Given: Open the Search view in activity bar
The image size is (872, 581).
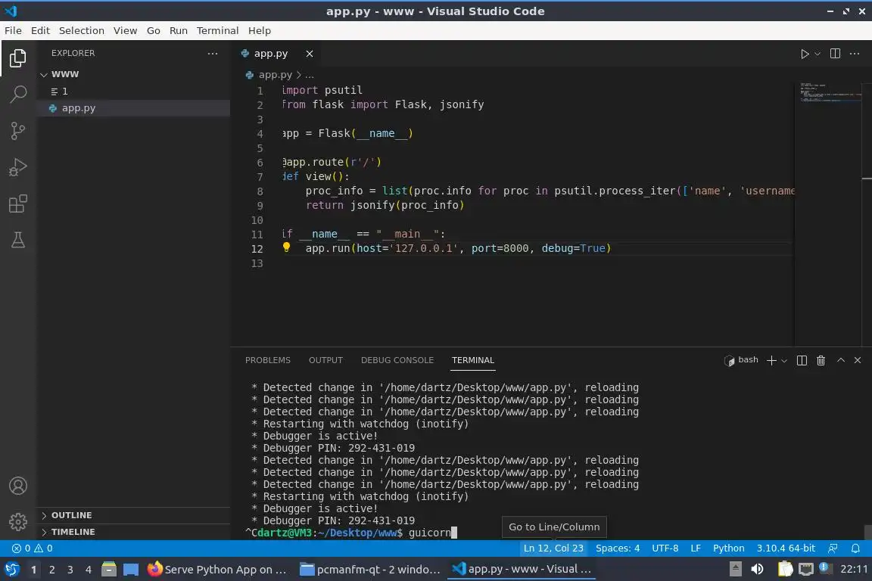Looking at the screenshot, I should (18, 94).
